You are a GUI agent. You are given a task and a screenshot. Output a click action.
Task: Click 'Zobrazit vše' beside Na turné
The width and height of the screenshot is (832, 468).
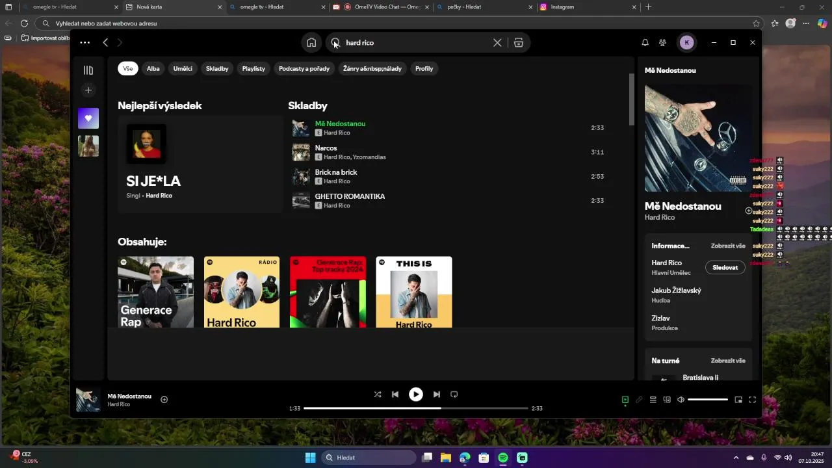(x=728, y=361)
